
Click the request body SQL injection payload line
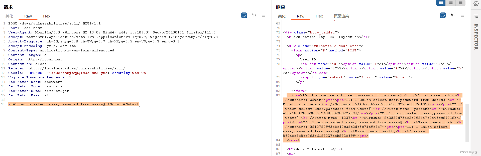click(74, 104)
